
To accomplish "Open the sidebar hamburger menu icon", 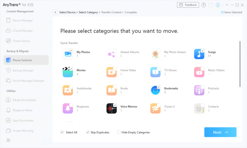I will tap(8, 140).
